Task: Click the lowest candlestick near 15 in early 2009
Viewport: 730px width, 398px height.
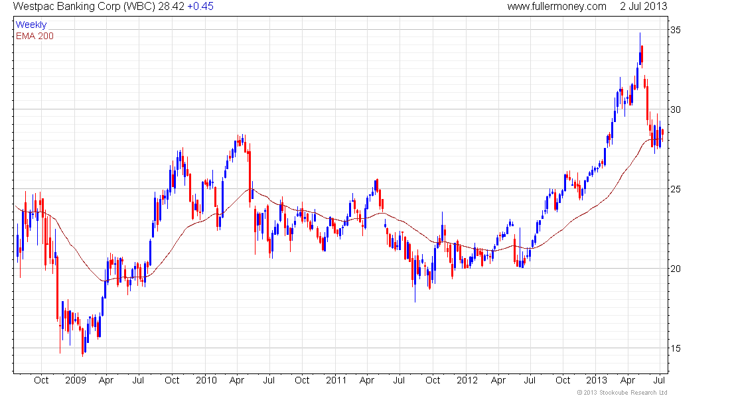Action: coord(83,341)
